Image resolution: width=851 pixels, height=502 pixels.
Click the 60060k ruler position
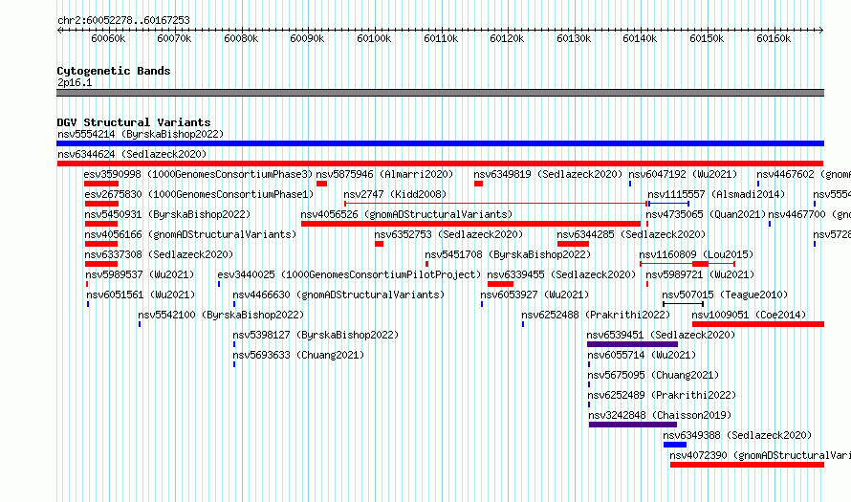point(108,38)
